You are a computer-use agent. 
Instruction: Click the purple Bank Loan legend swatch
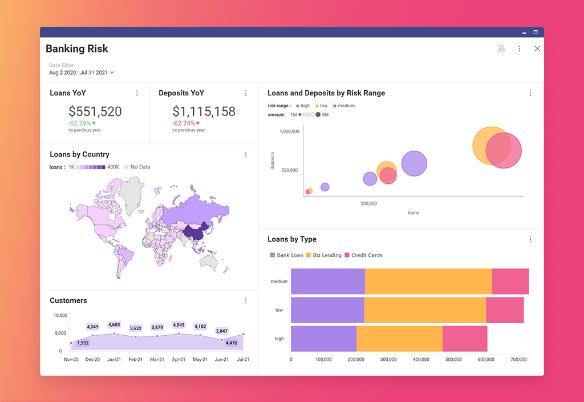[x=272, y=255]
